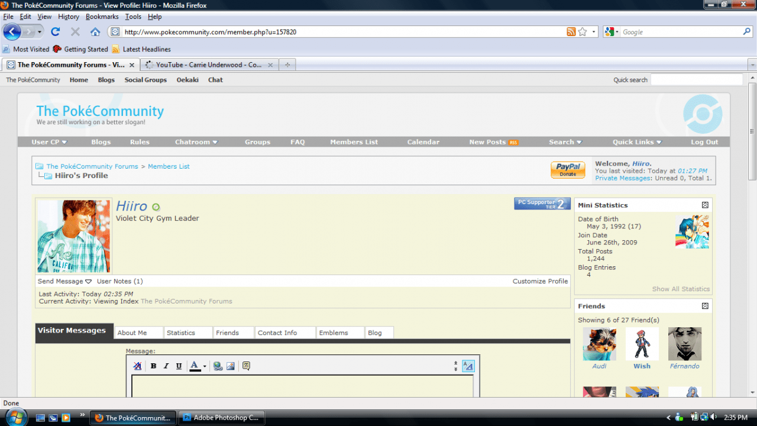Click the Customize Profile link

point(540,282)
